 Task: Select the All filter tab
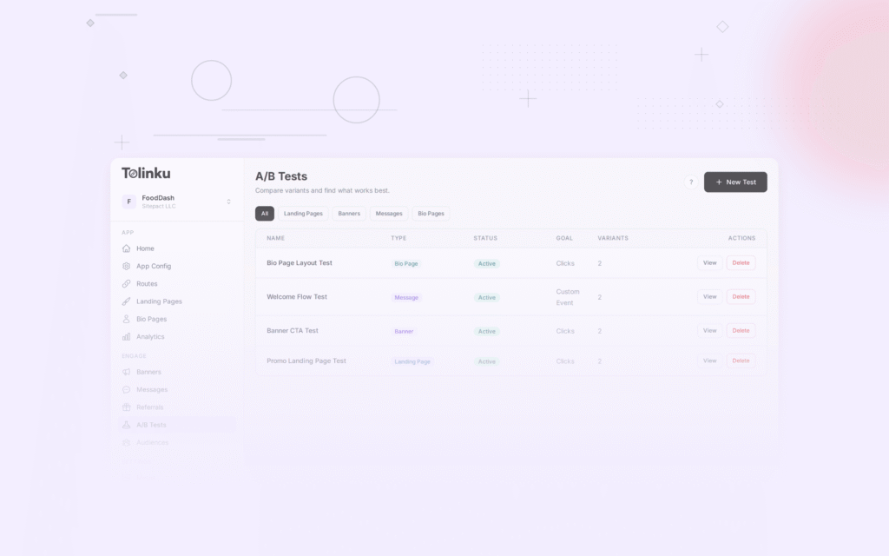(265, 214)
